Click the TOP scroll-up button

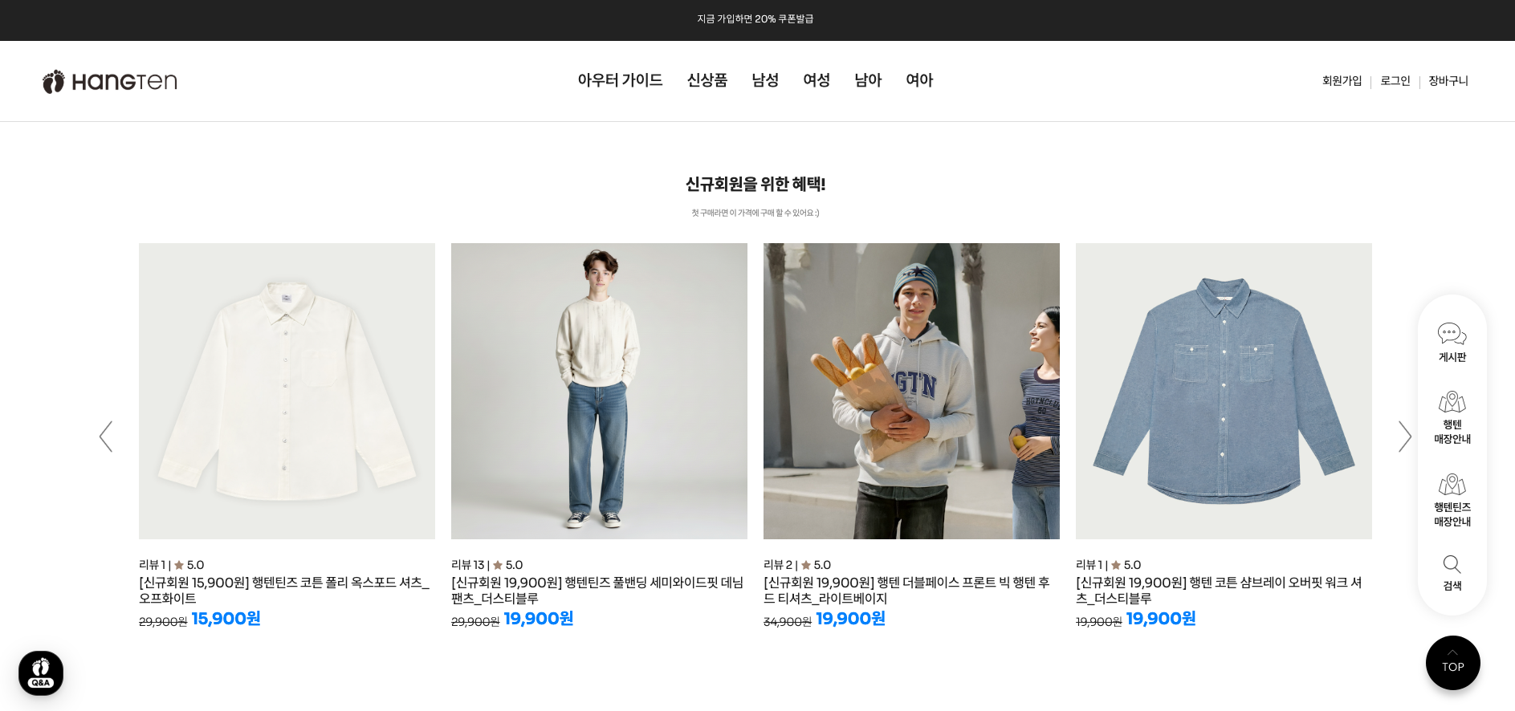coord(1452,663)
